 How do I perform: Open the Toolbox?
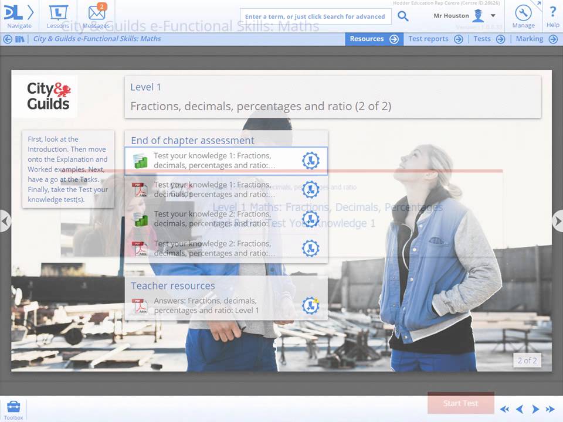click(x=13, y=410)
